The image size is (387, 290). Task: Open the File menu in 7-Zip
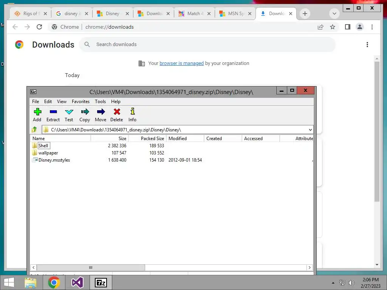[x=36, y=102]
